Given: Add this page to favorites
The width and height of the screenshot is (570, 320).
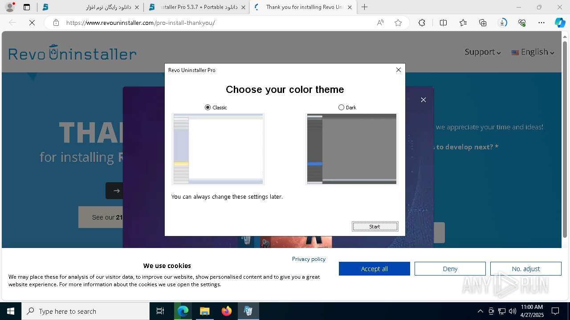Looking at the screenshot, I should tap(398, 23).
